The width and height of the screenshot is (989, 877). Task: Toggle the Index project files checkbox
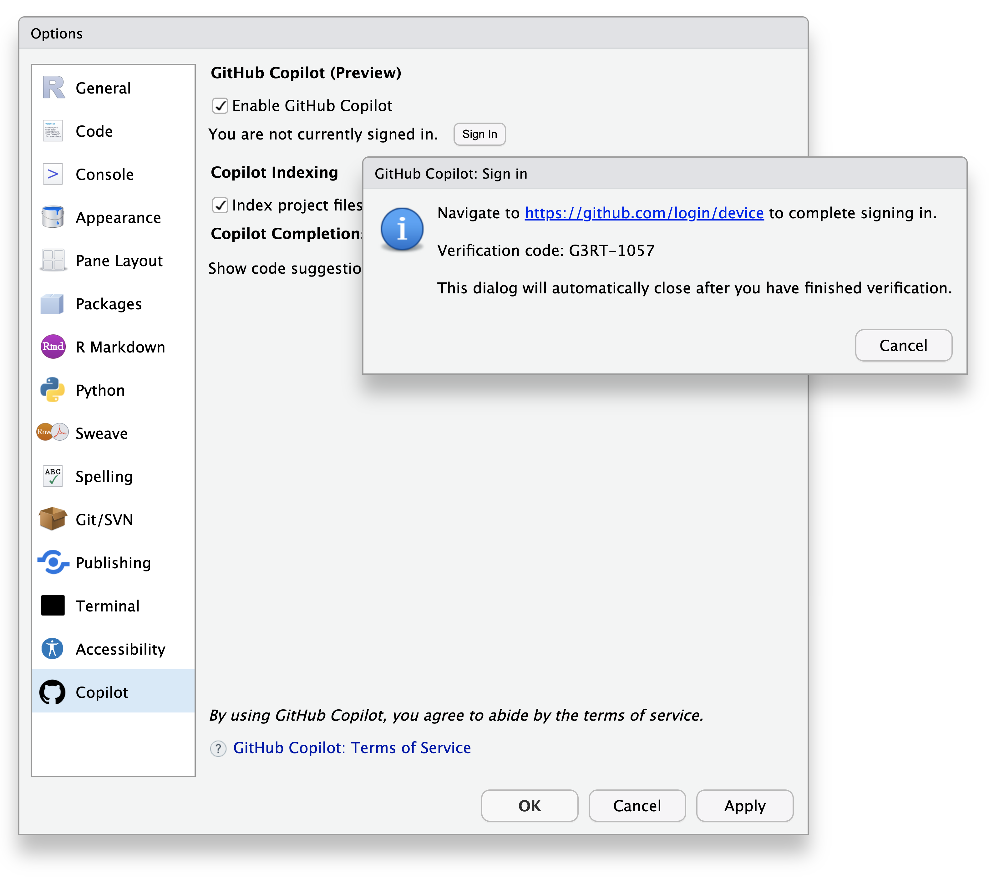220,205
